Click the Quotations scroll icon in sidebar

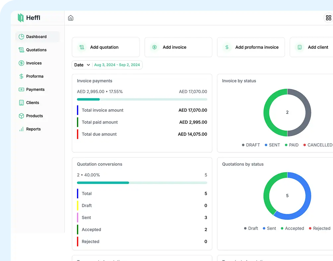pyautogui.click(x=21, y=50)
